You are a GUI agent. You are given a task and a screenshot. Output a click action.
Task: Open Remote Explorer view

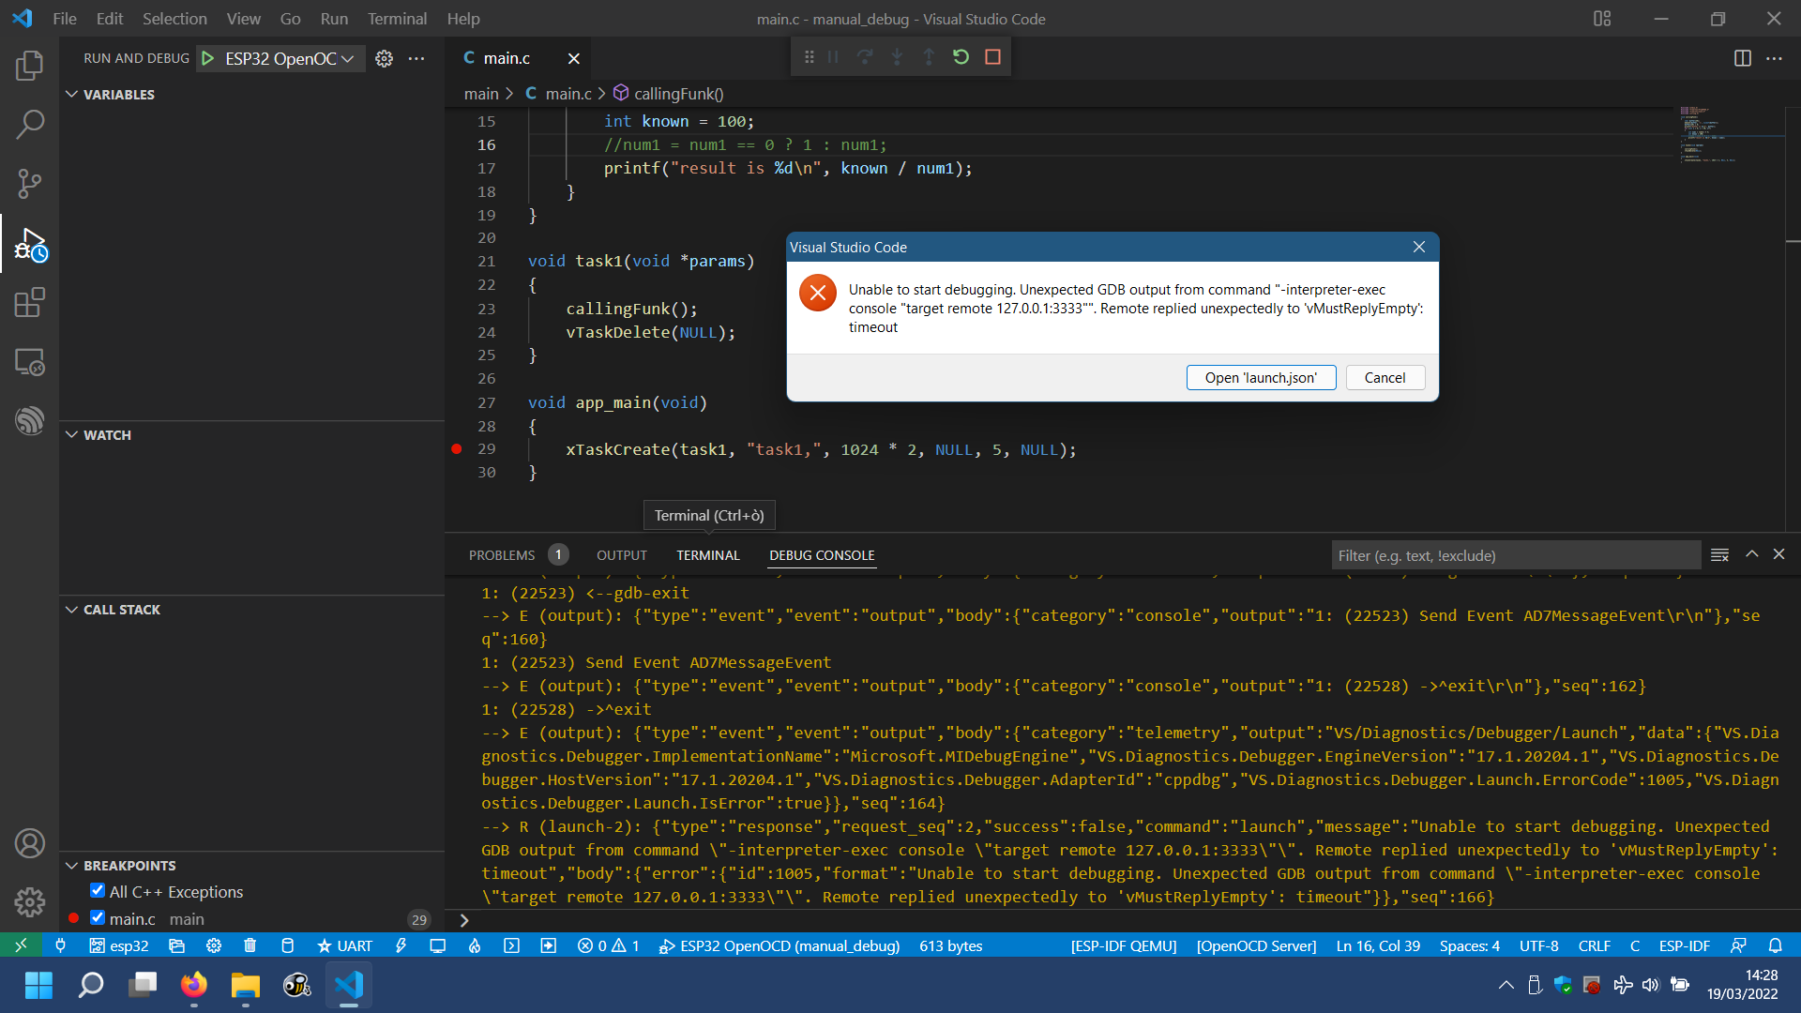click(x=30, y=362)
